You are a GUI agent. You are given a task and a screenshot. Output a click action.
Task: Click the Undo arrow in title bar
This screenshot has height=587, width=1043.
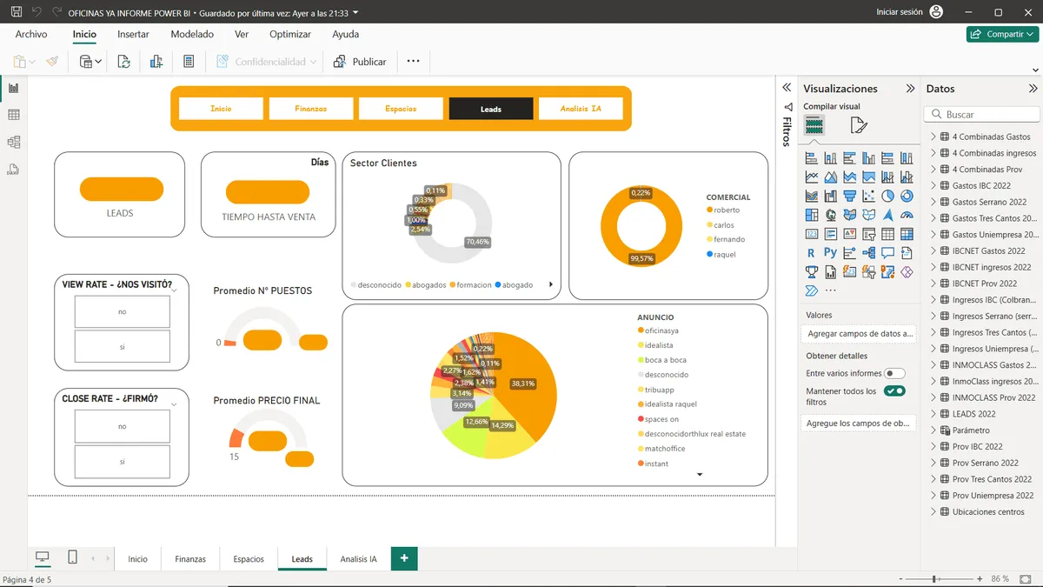(37, 12)
